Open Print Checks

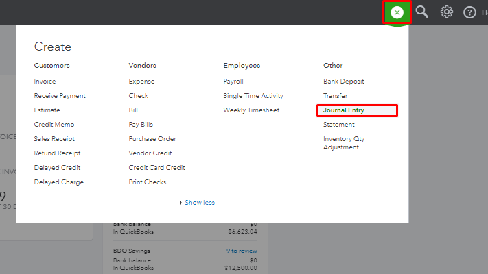point(148,182)
